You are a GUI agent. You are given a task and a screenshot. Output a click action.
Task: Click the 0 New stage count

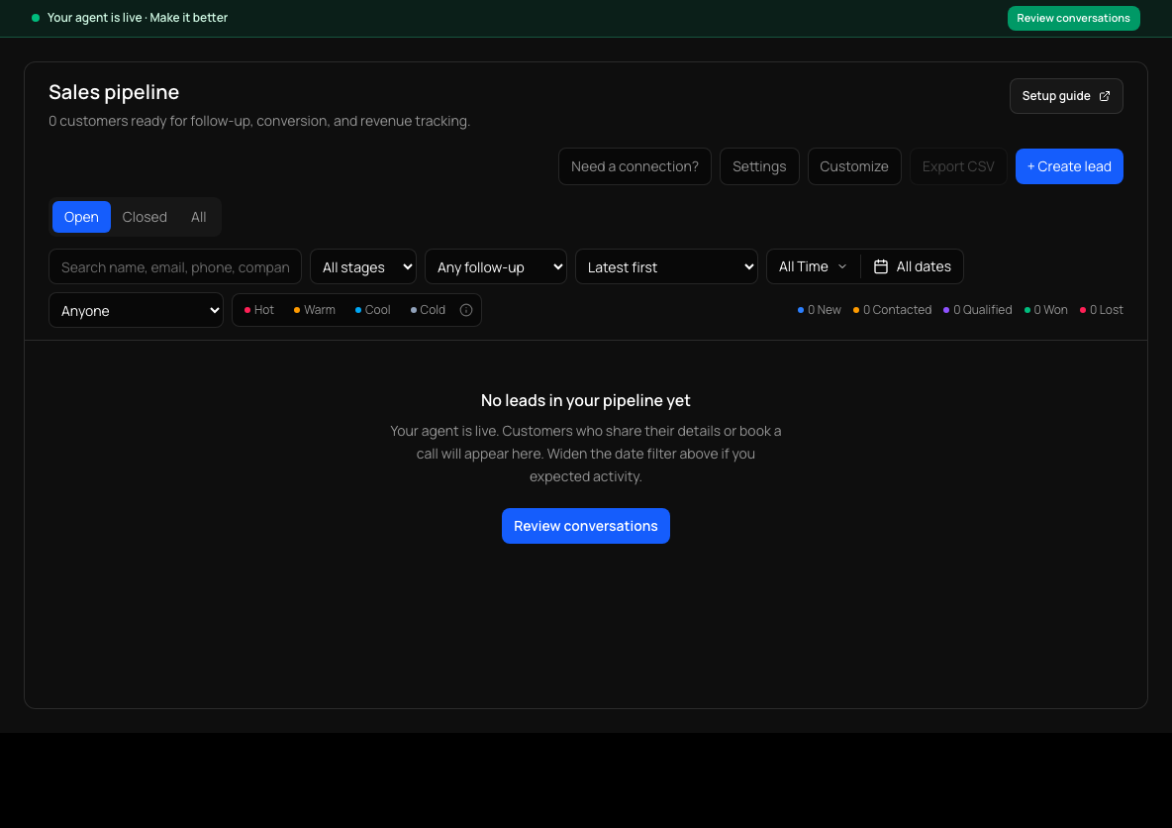(820, 310)
